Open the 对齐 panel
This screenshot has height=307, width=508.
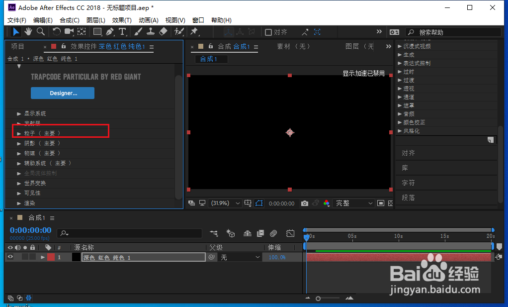coord(408,153)
